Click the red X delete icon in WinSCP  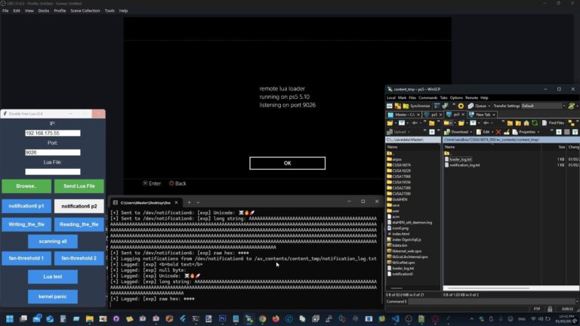tap(498, 132)
